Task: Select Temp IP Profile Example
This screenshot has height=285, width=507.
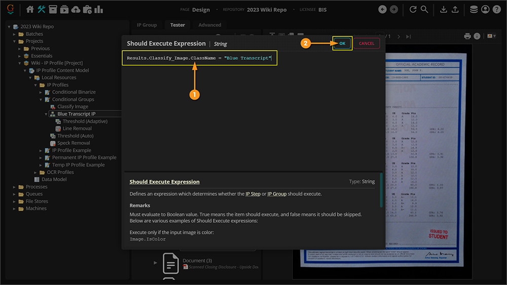Action: pyautogui.click(x=78, y=165)
